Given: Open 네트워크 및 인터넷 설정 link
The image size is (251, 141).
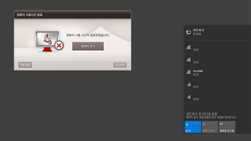Looking at the screenshot, I should [201, 114].
